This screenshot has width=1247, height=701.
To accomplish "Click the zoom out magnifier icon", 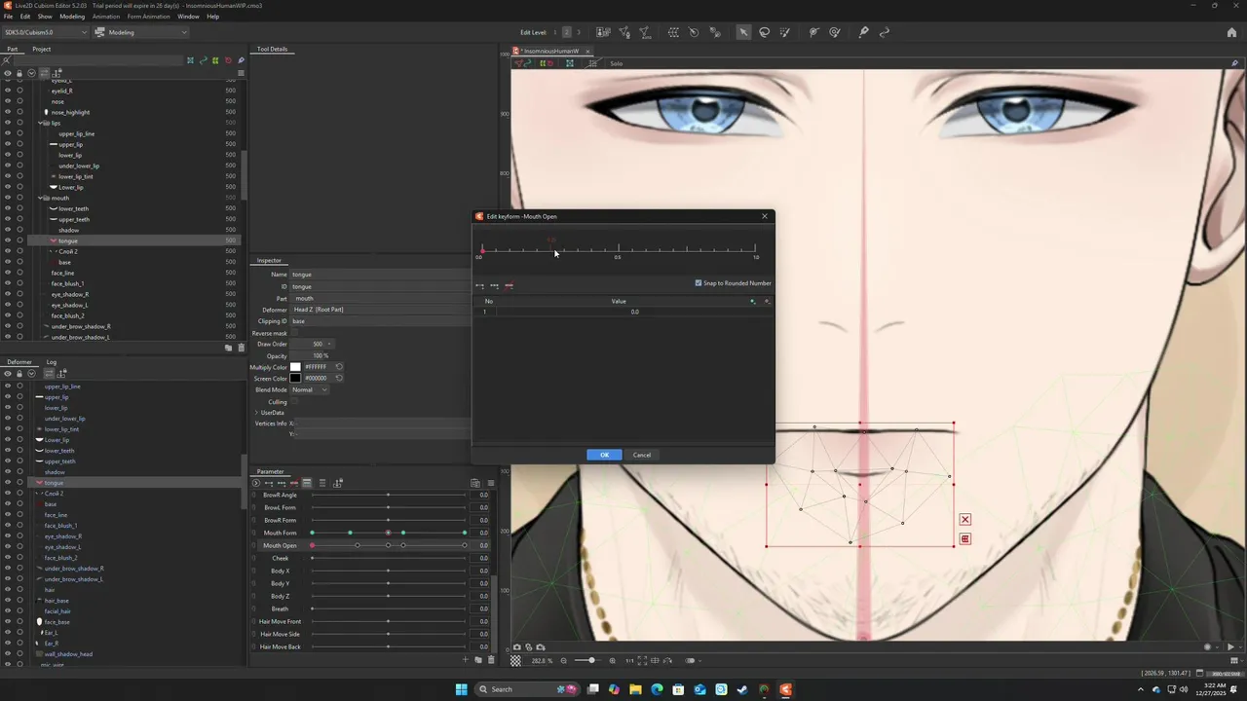I will 564,661.
